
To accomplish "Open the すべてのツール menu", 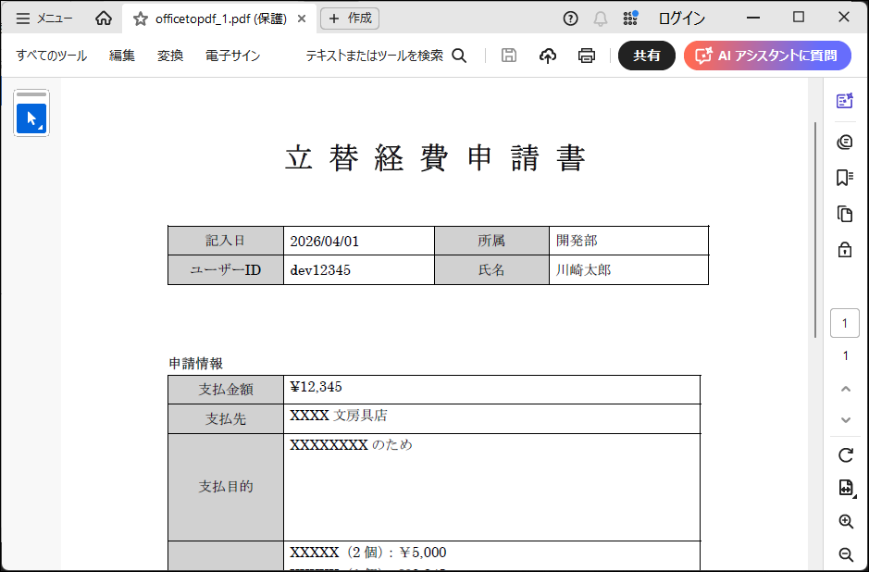I will point(51,56).
